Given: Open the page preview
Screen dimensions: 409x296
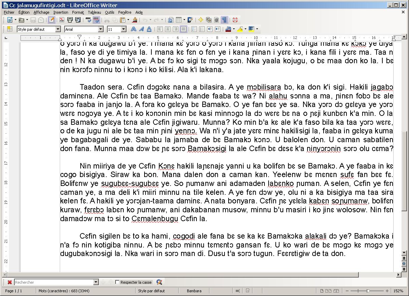Looking at the screenshot, I should tap(78, 20).
